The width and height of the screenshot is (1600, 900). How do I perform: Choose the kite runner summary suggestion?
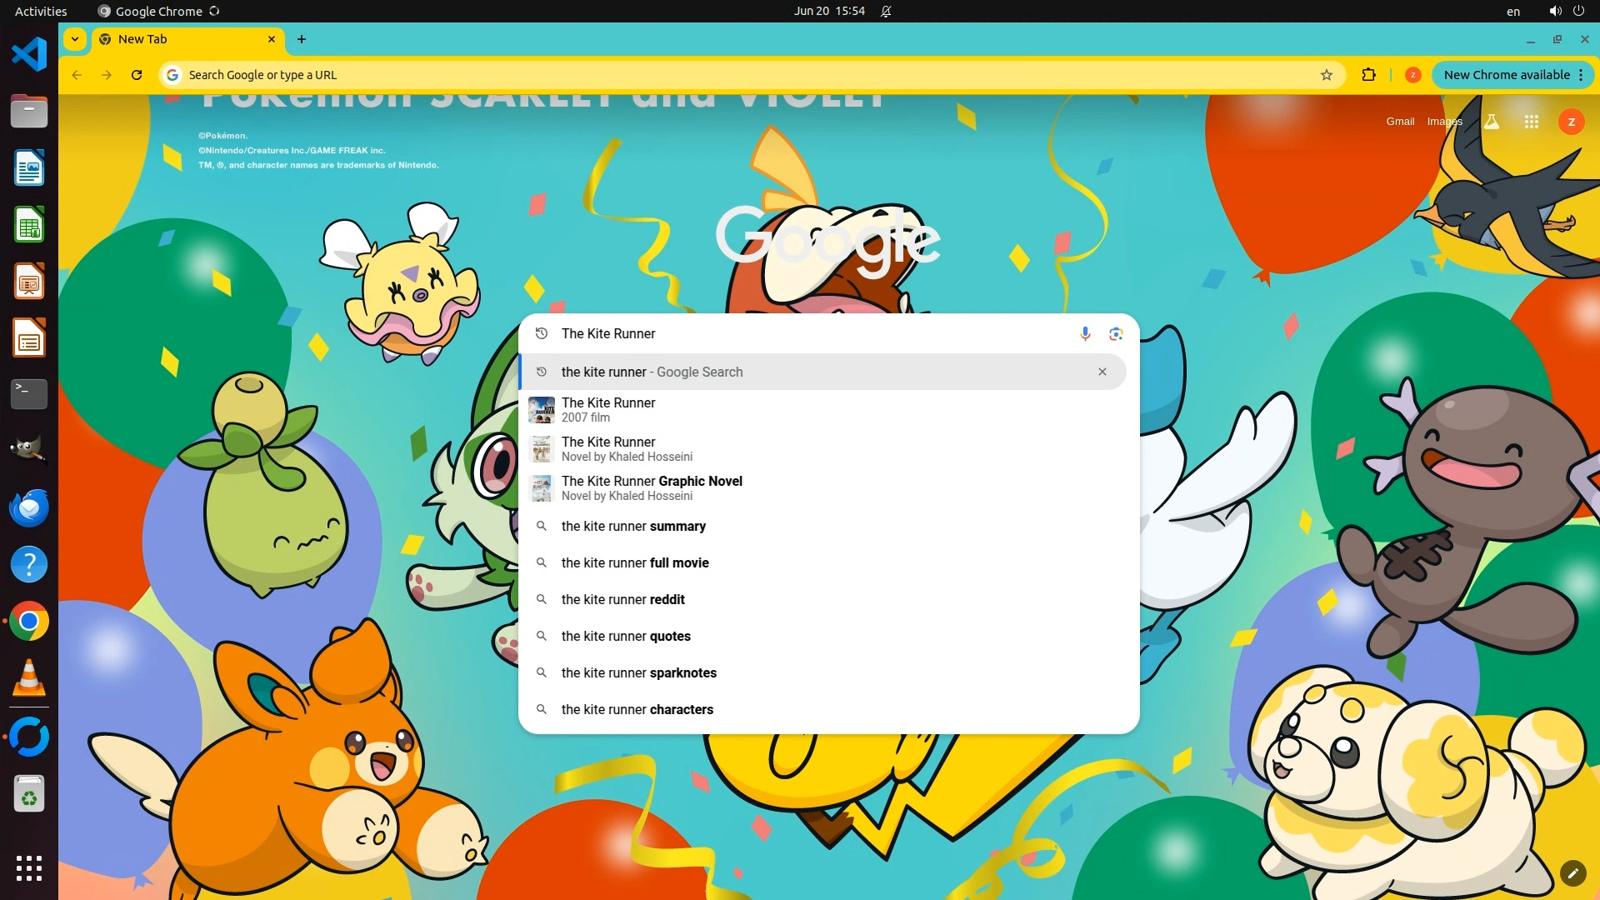633,527
